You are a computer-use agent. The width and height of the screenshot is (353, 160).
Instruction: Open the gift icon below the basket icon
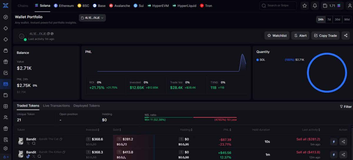[6, 62]
